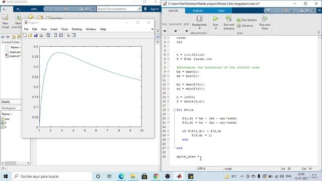
Task: Click Insert Legend icon in Figure 1 toolbar
Action: coord(61,35)
